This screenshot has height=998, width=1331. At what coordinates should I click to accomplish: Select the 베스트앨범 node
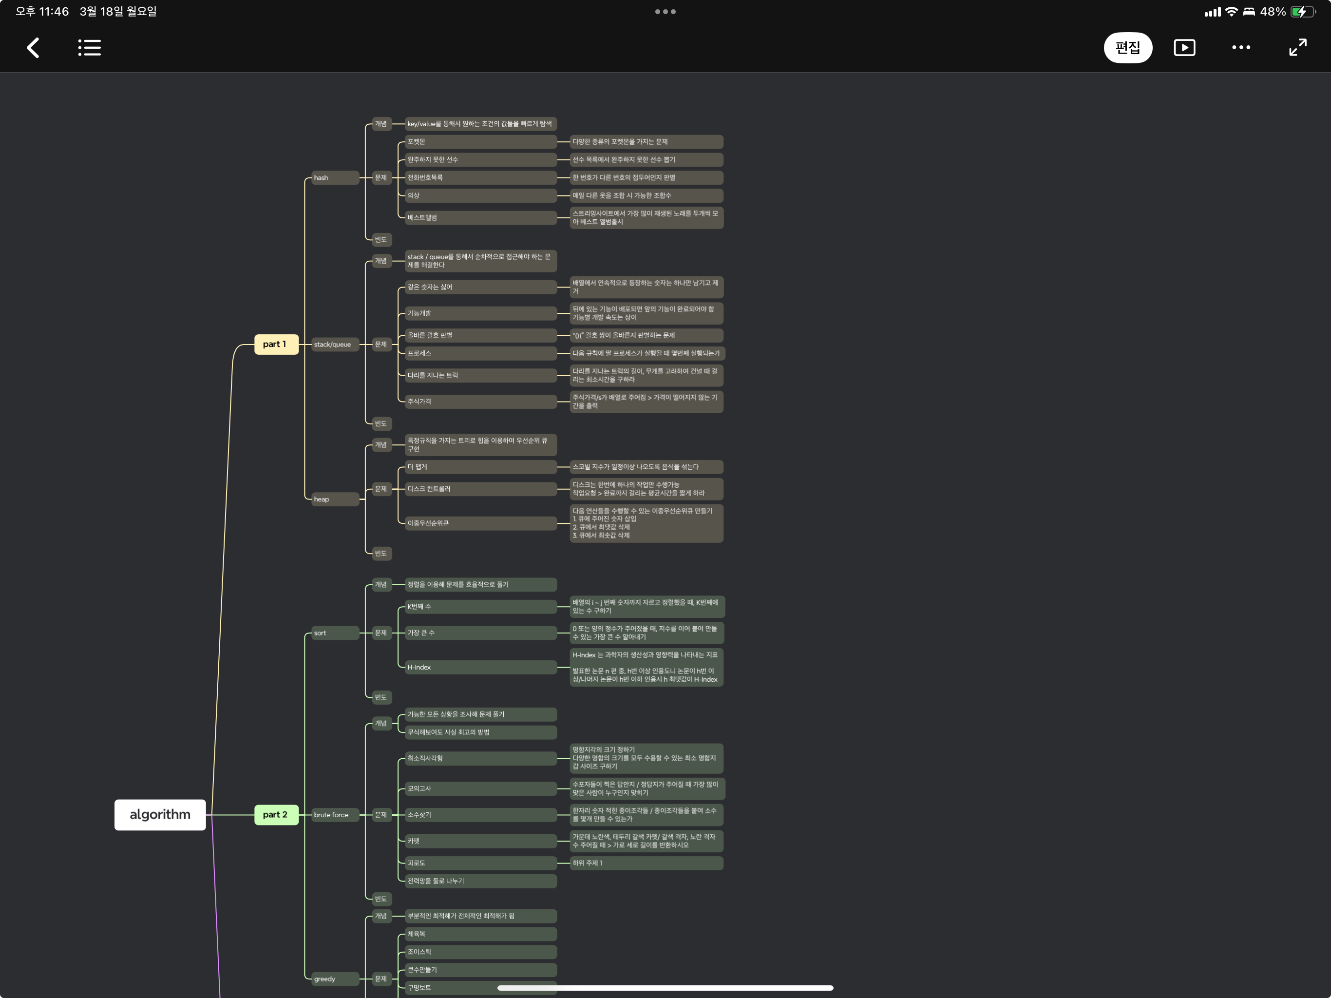pos(481,217)
